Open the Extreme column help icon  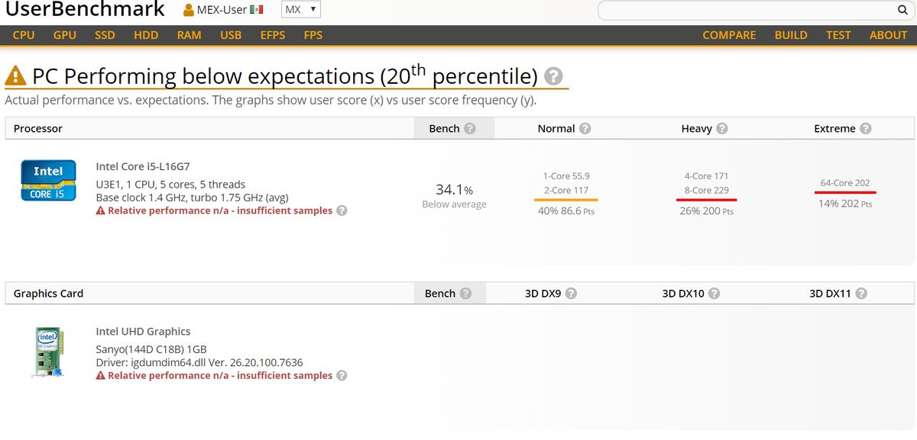pos(865,128)
